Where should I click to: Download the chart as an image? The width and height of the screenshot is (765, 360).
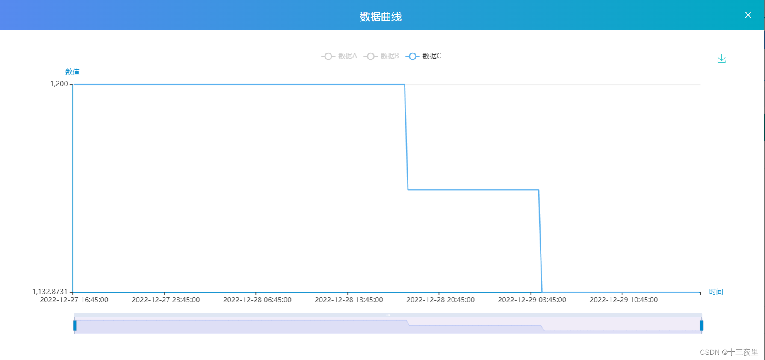[x=721, y=59]
